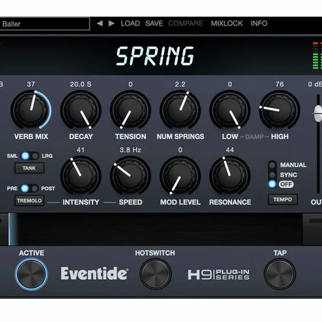The width and height of the screenshot is (322, 322).
Task: Click the SPEED value 3.8 Hz
Action: click(131, 150)
